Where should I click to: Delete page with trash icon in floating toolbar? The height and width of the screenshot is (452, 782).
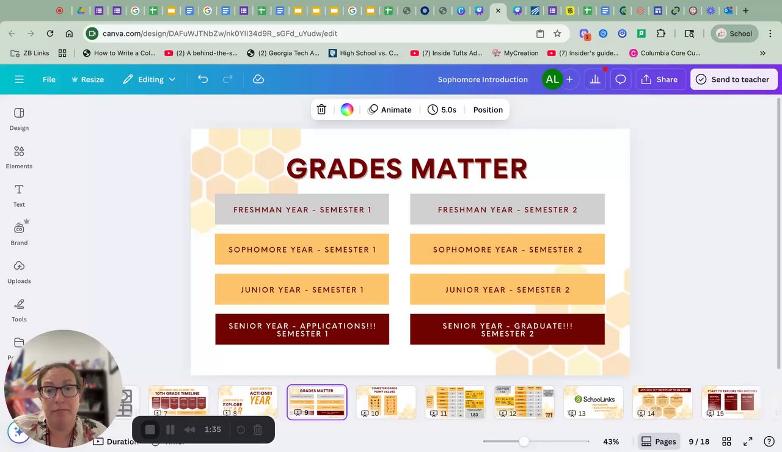click(x=321, y=110)
